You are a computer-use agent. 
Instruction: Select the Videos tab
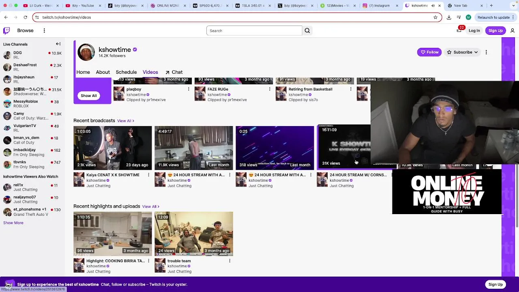[150, 72]
